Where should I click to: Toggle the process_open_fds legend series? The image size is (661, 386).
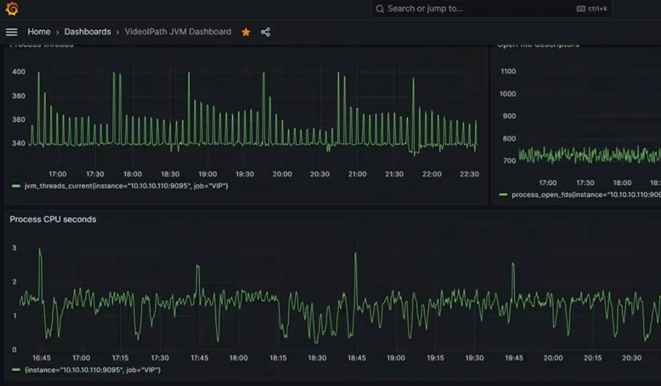point(586,195)
